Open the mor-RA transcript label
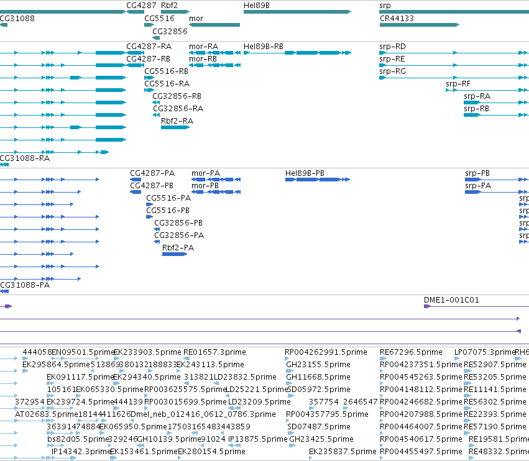529x461 pixels. click(203, 47)
